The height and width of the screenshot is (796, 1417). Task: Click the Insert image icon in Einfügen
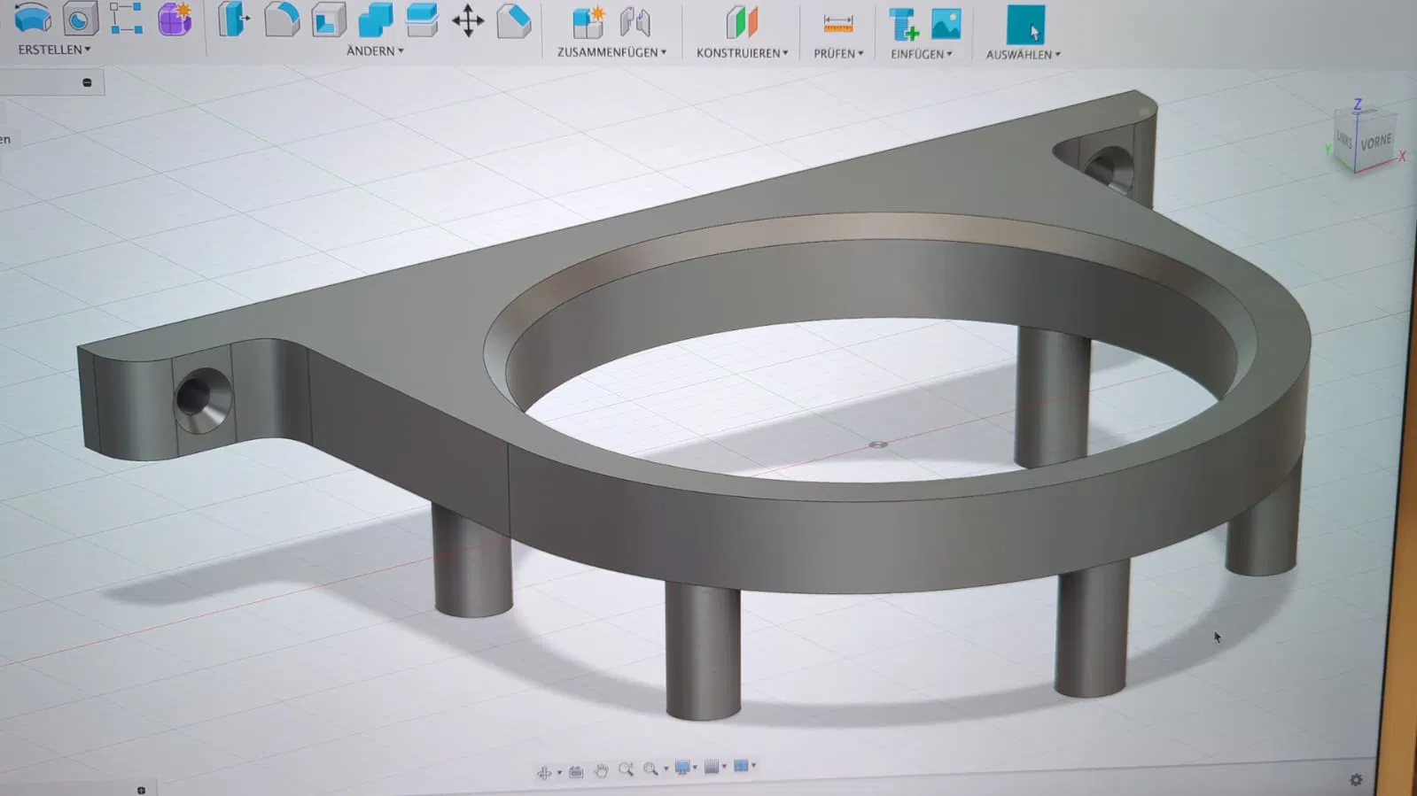pos(946,25)
